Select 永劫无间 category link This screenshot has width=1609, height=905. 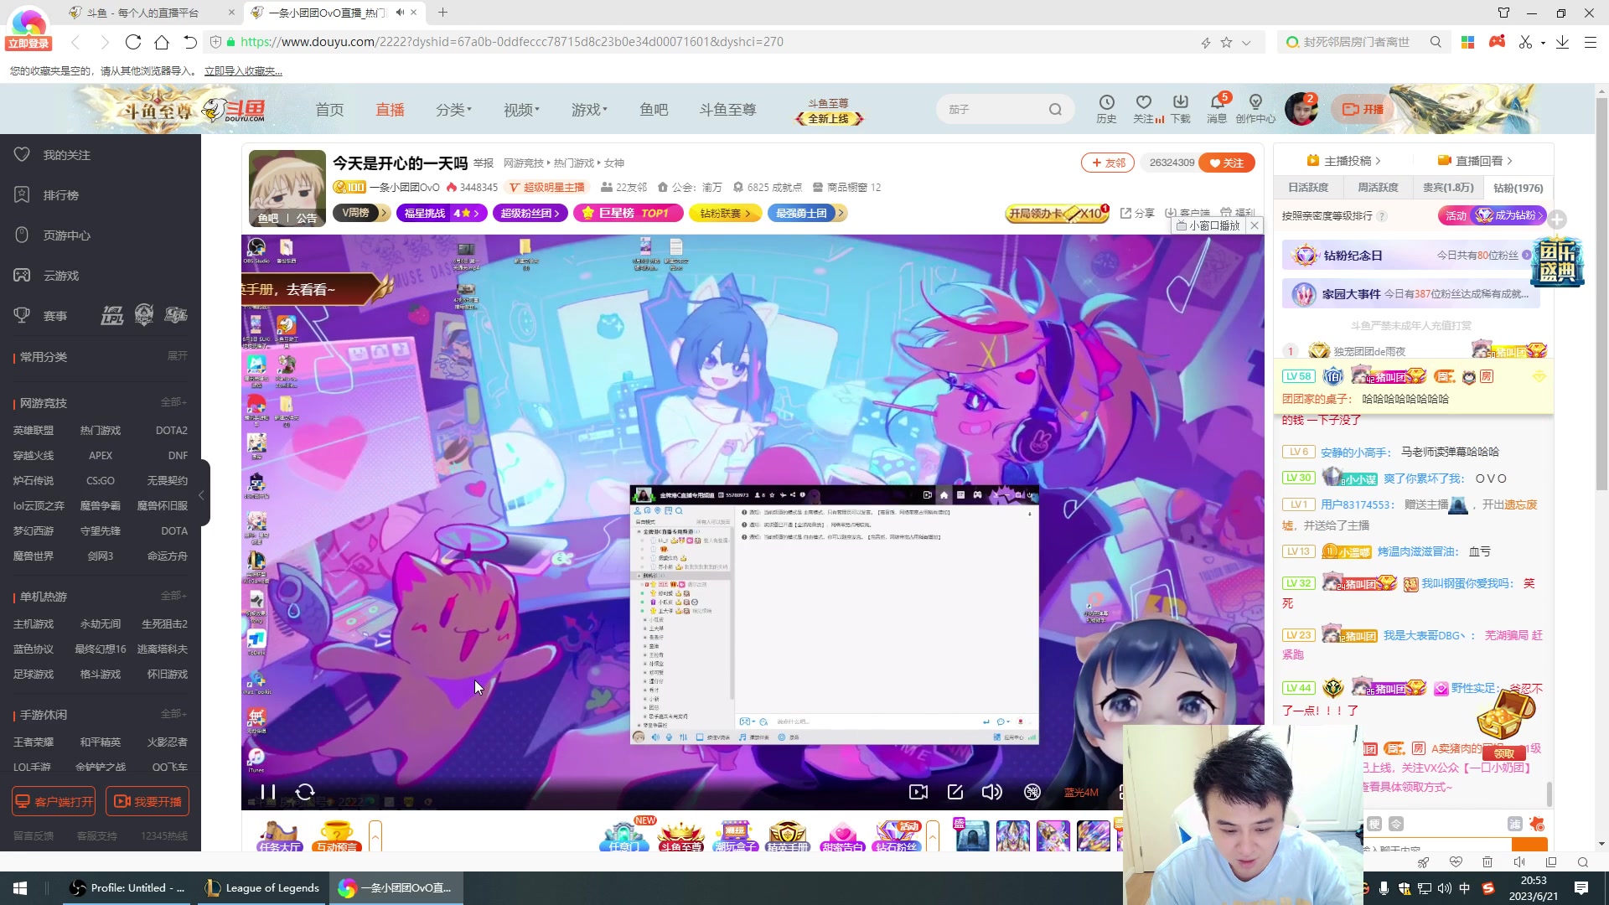tap(101, 624)
